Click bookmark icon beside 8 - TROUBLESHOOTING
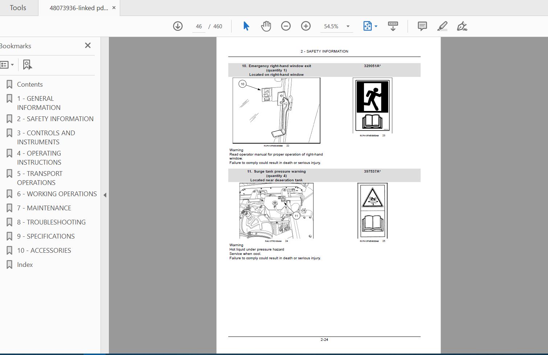Image resolution: width=548 pixels, height=355 pixels. tap(9, 222)
